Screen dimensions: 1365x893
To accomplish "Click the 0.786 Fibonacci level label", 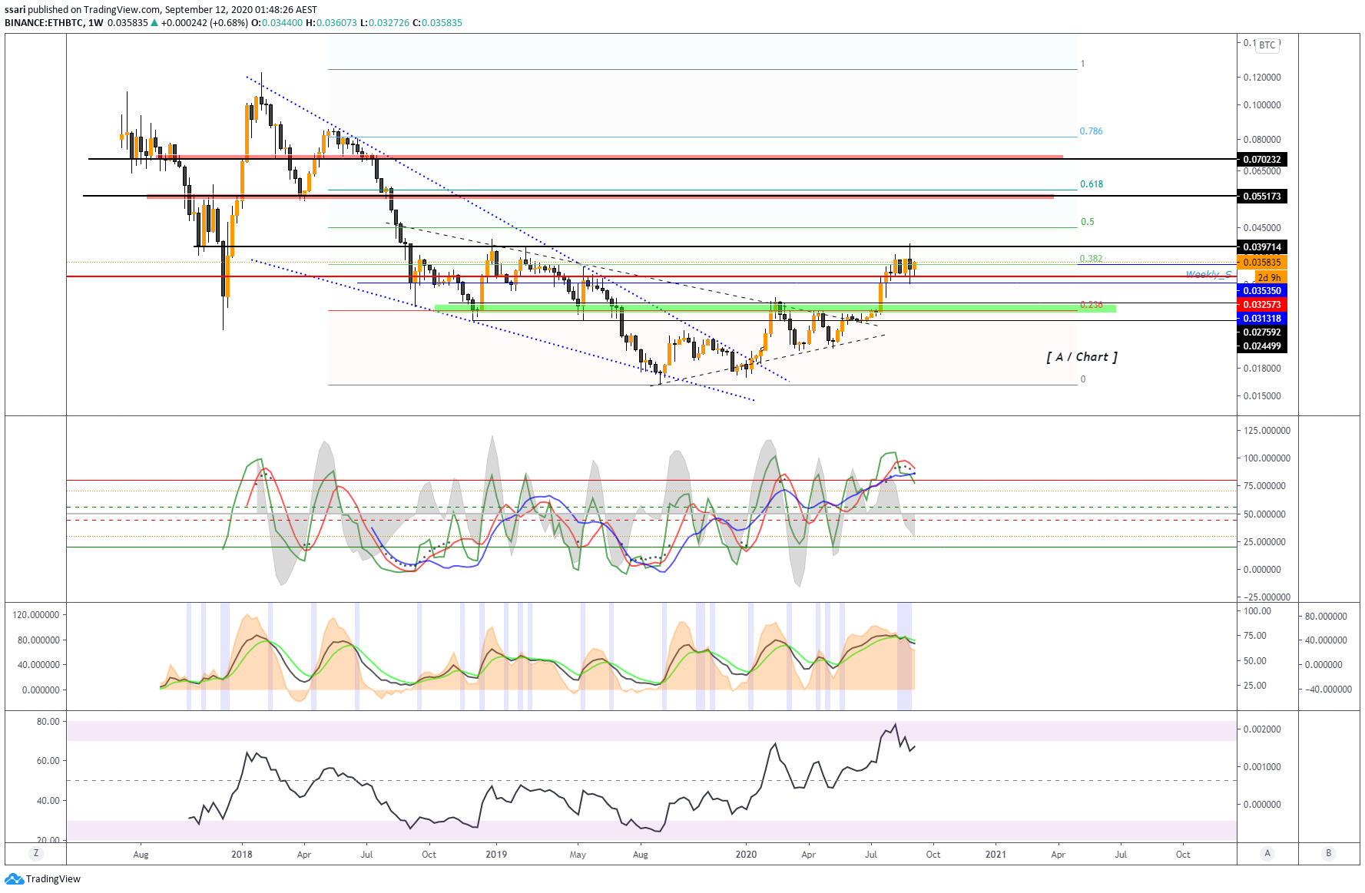I will click(1091, 131).
